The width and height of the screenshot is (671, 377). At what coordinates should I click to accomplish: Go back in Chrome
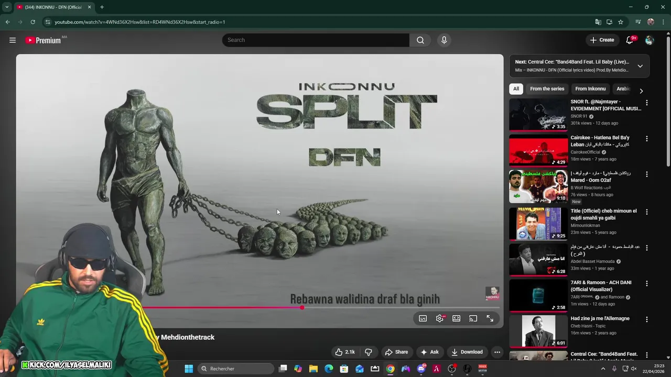click(7, 22)
